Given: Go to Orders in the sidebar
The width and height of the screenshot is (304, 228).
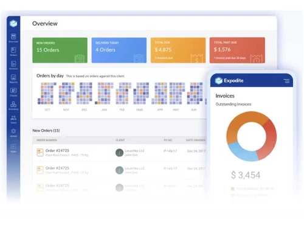Looking at the screenshot, I should click(13, 52).
